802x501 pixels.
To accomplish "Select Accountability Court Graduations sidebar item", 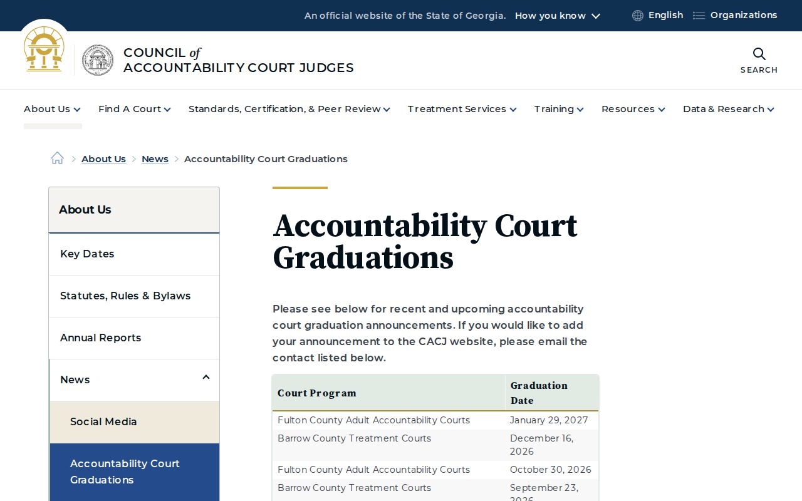I will (x=134, y=472).
